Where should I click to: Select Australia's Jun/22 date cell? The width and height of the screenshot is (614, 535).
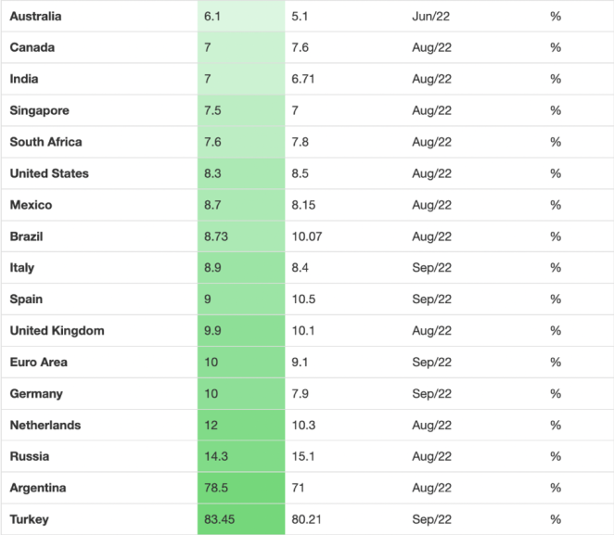click(431, 16)
